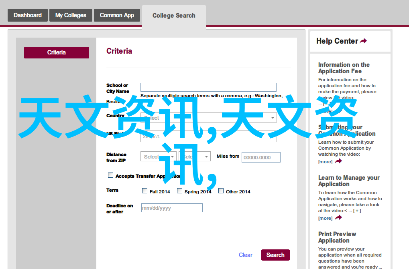
Task: Focus the School or City Name field
Action: (x=208, y=87)
